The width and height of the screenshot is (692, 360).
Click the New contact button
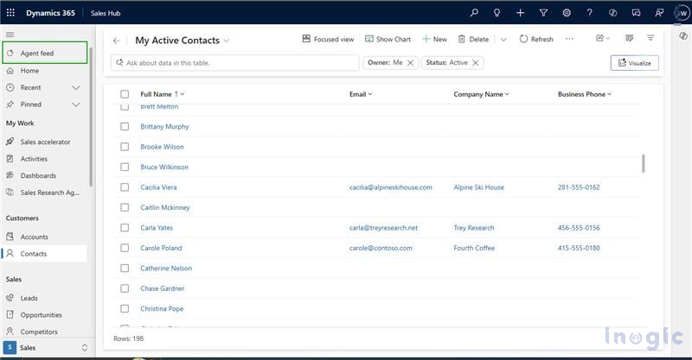(x=435, y=39)
